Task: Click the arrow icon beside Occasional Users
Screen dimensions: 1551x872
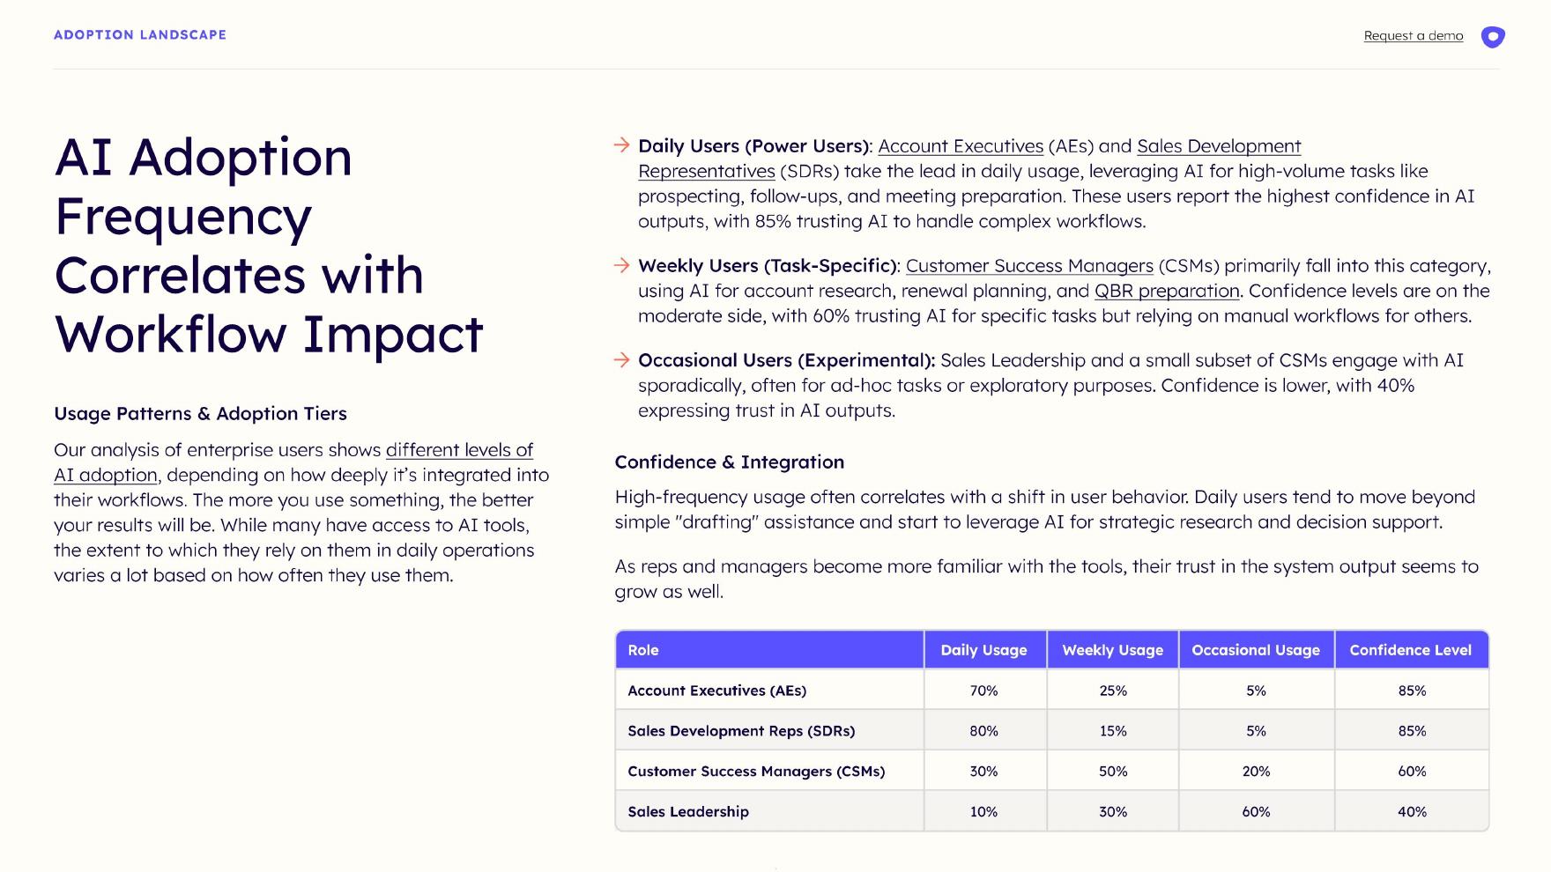Action: coord(622,359)
